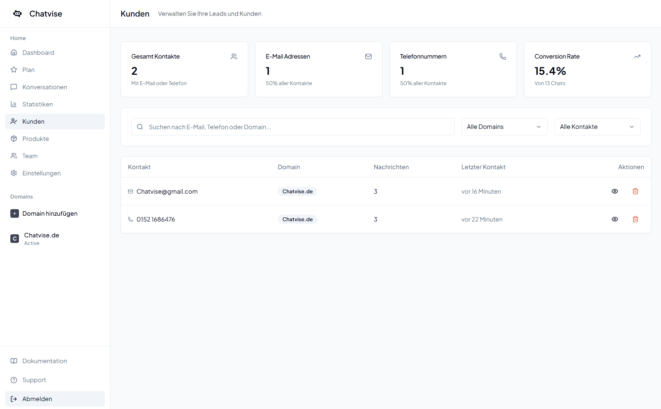Open the Alle Domains dropdown
The width and height of the screenshot is (661, 409).
pos(504,127)
